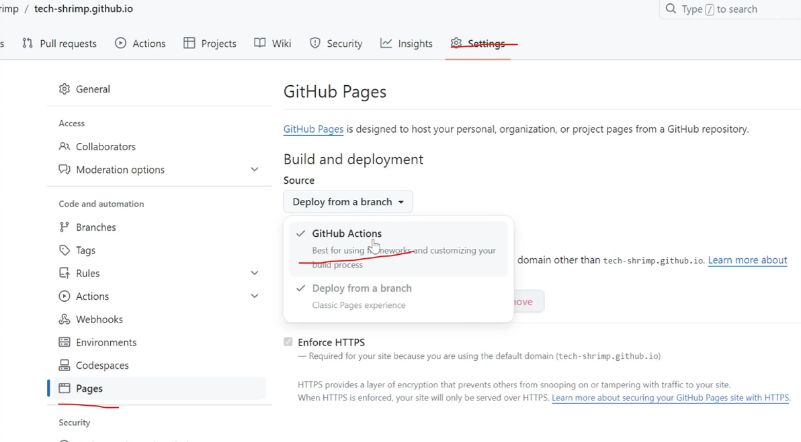801x442 pixels.
Task: Click the checkmark beside GitHub Actions
Action: (x=301, y=233)
